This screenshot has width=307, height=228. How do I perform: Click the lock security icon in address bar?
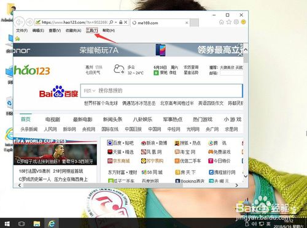(121, 22)
